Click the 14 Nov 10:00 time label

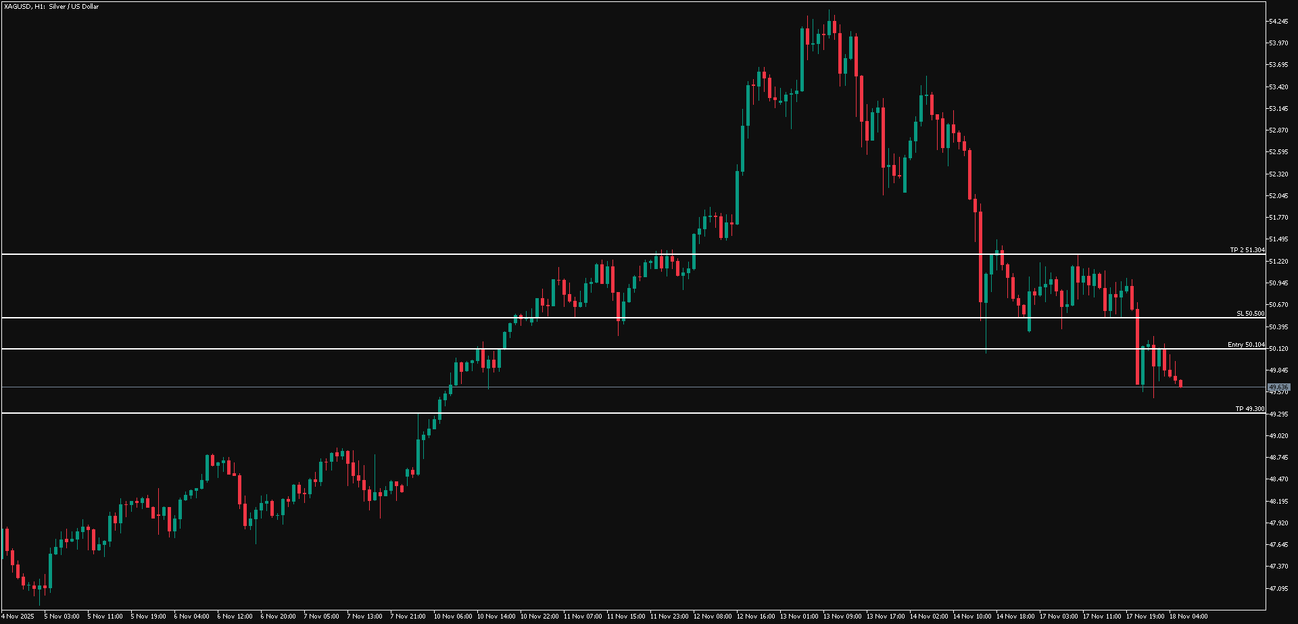pos(972,617)
